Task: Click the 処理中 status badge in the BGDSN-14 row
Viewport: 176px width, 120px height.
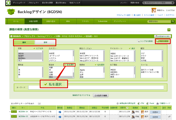Action: [x=155, y=112]
